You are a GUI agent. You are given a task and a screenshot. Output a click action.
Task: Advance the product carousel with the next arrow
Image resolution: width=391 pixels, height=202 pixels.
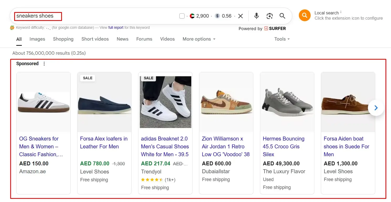click(x=376, y=108)
